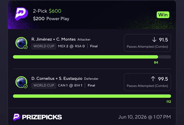Click the PrizePicks footer logo icon
The width and height of the screenshot is (184, 125).
tap(17, 117)
